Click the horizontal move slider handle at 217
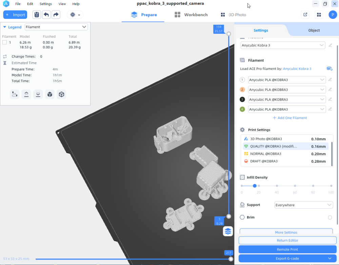339x265 pixels. (x=231, y=259)
